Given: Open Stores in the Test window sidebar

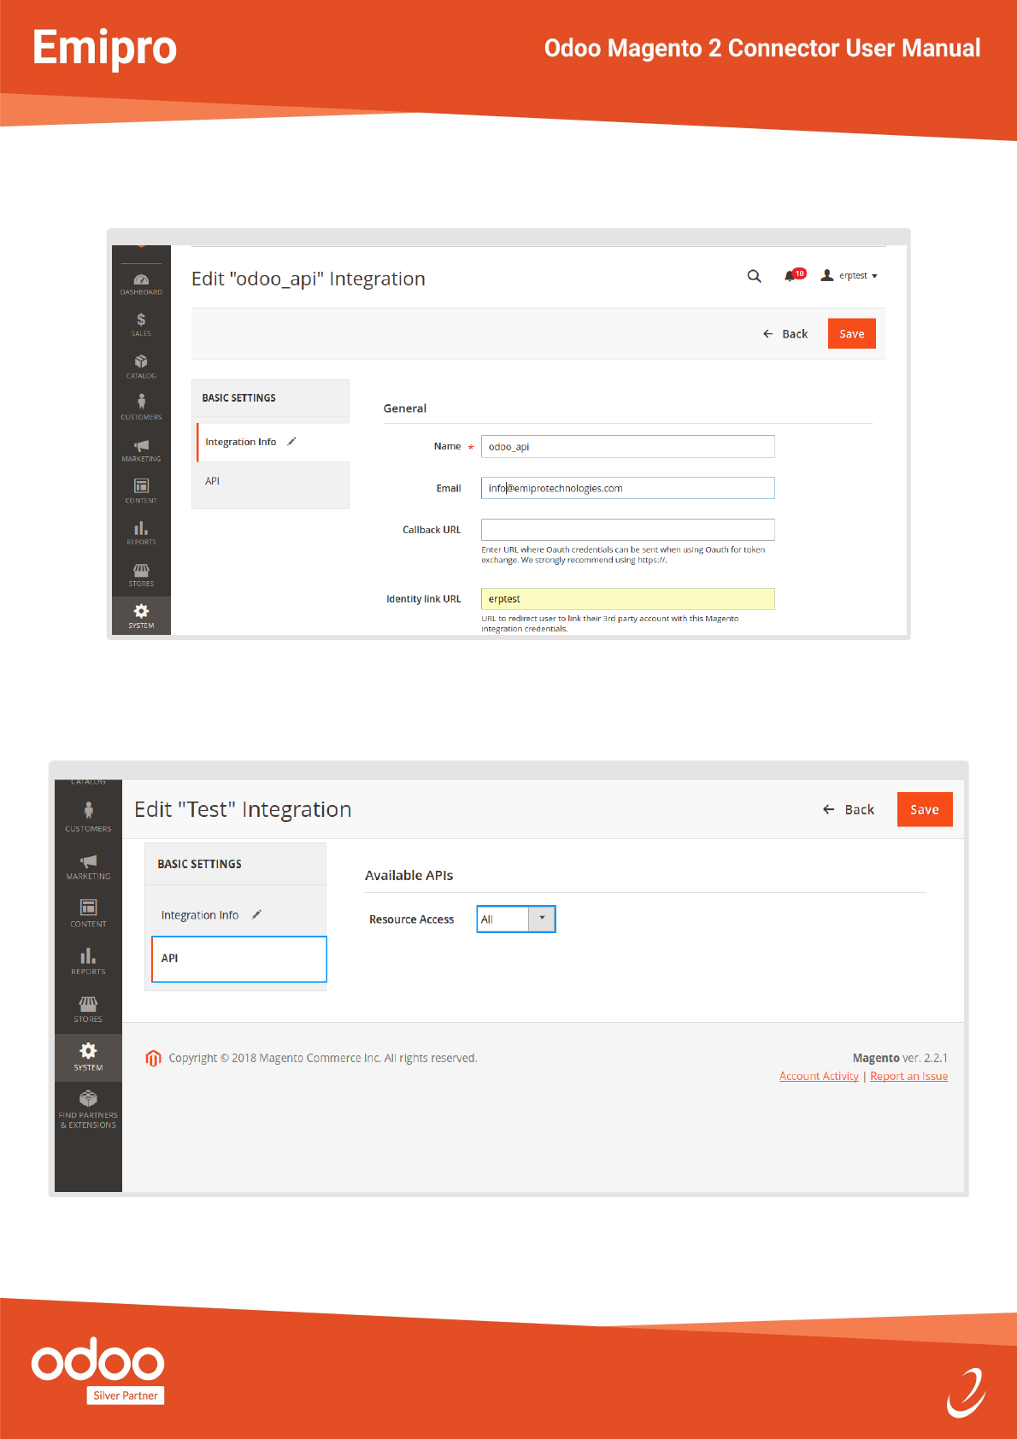Looking at the screenshot, I should (88, 1008).
